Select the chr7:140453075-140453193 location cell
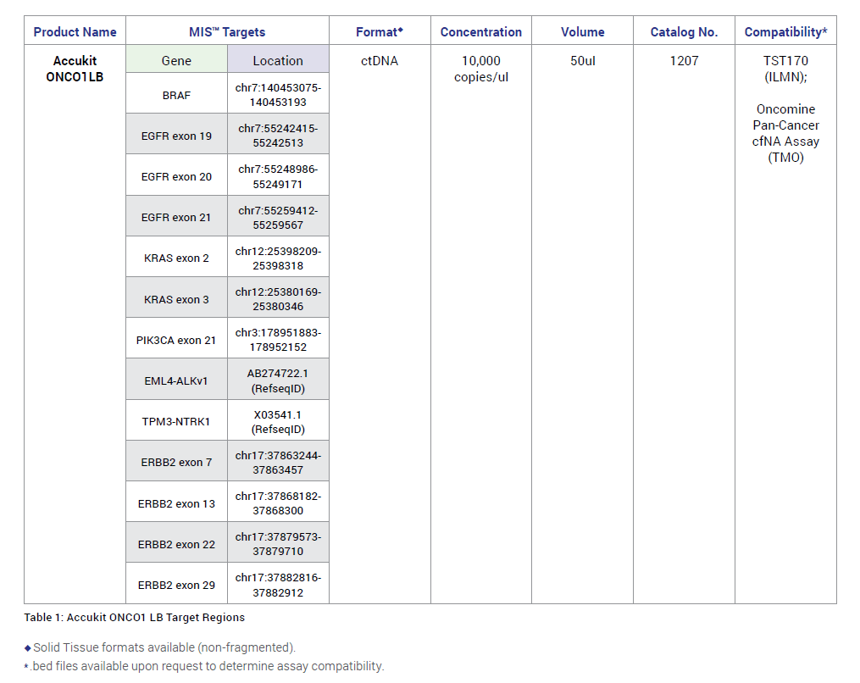860x683 pixels. click(x=278, y=93)
